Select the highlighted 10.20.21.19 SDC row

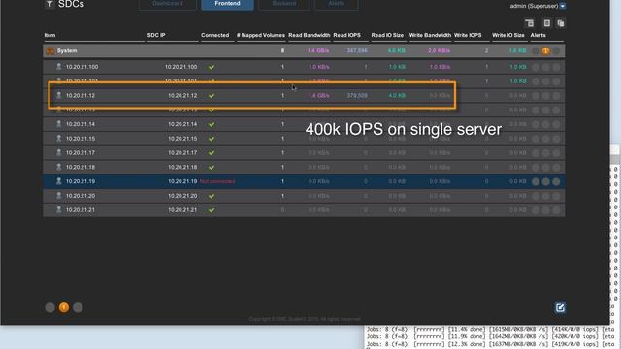click(304, 181)
